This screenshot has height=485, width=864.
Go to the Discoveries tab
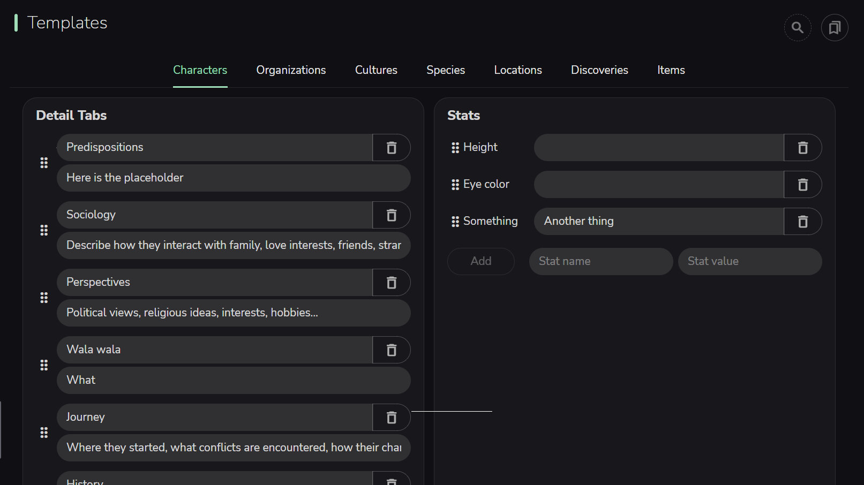coord(599,70)
